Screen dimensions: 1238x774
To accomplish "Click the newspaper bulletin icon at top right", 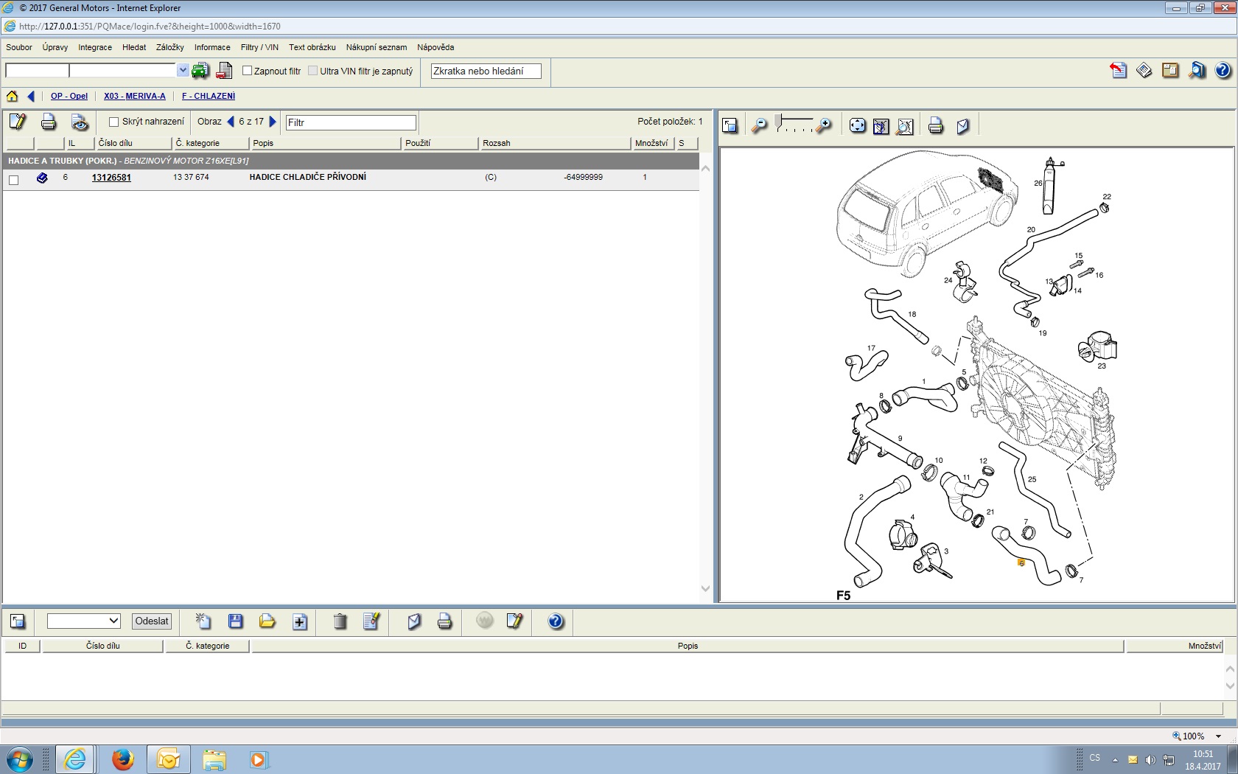I will tap(1144, 71).
